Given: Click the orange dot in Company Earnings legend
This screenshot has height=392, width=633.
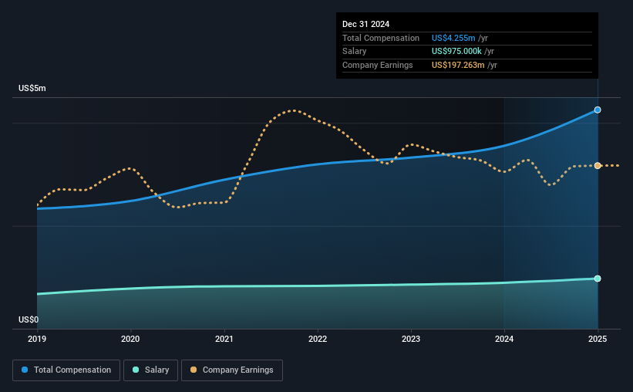Looking at the screenshot, I should pos(194,370).
